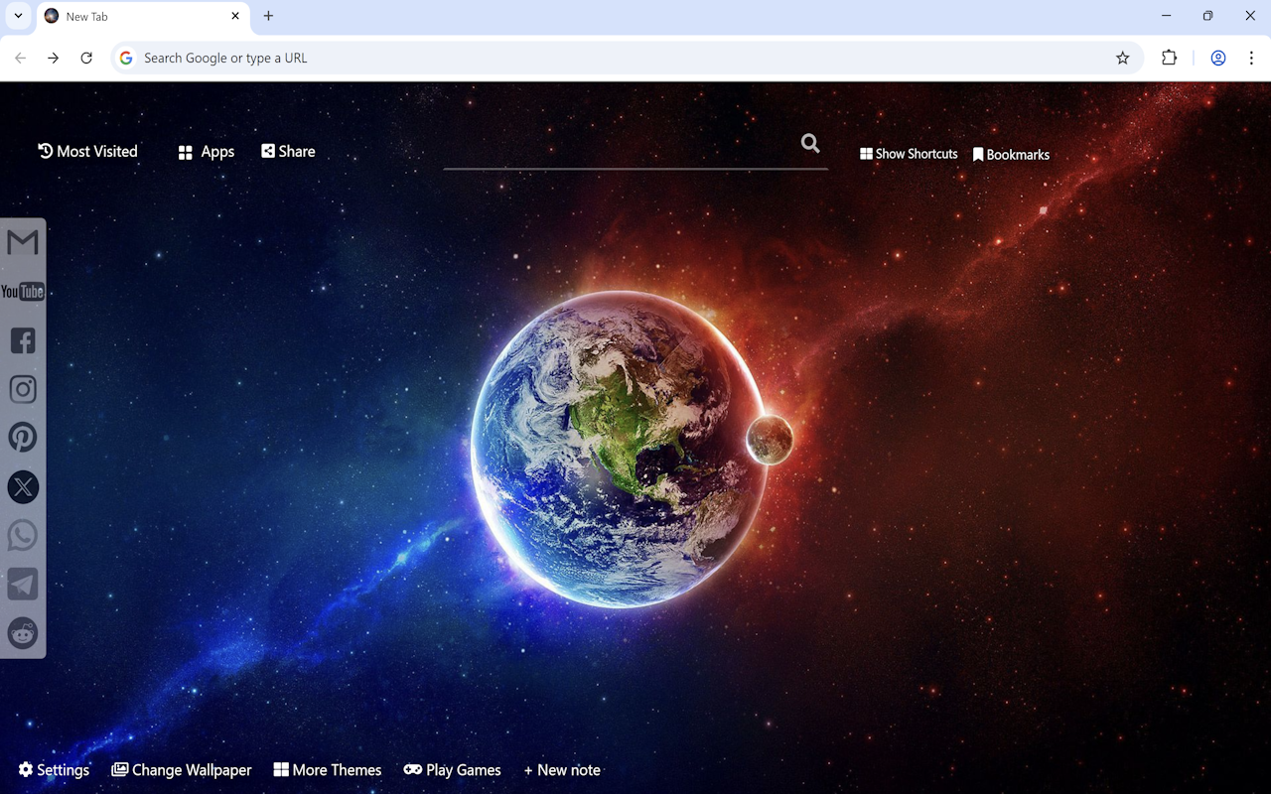Open Instagram from the sidebar

22,388
